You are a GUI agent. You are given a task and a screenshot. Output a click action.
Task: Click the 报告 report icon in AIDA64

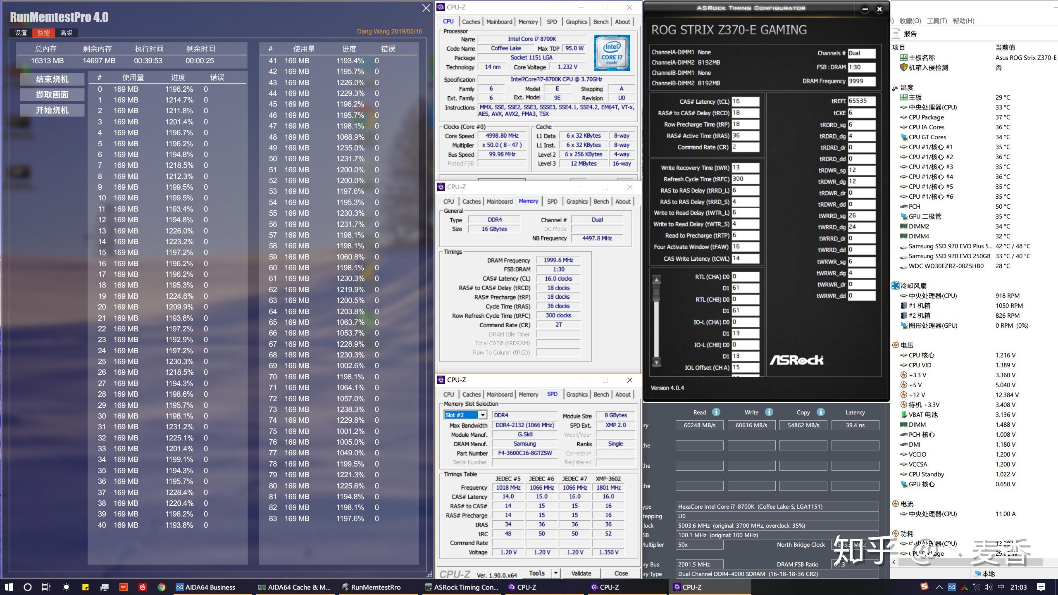click(x=896, y=33)
